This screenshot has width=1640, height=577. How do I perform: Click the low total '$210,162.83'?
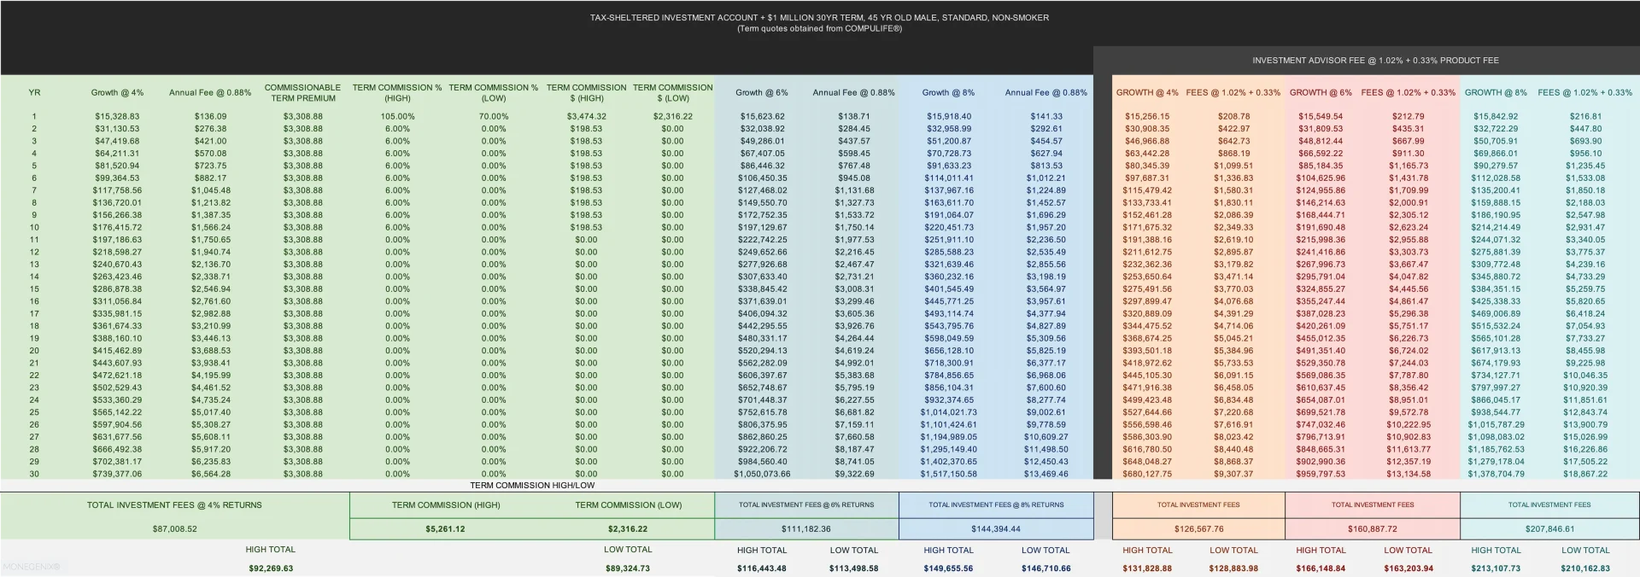1585,568
